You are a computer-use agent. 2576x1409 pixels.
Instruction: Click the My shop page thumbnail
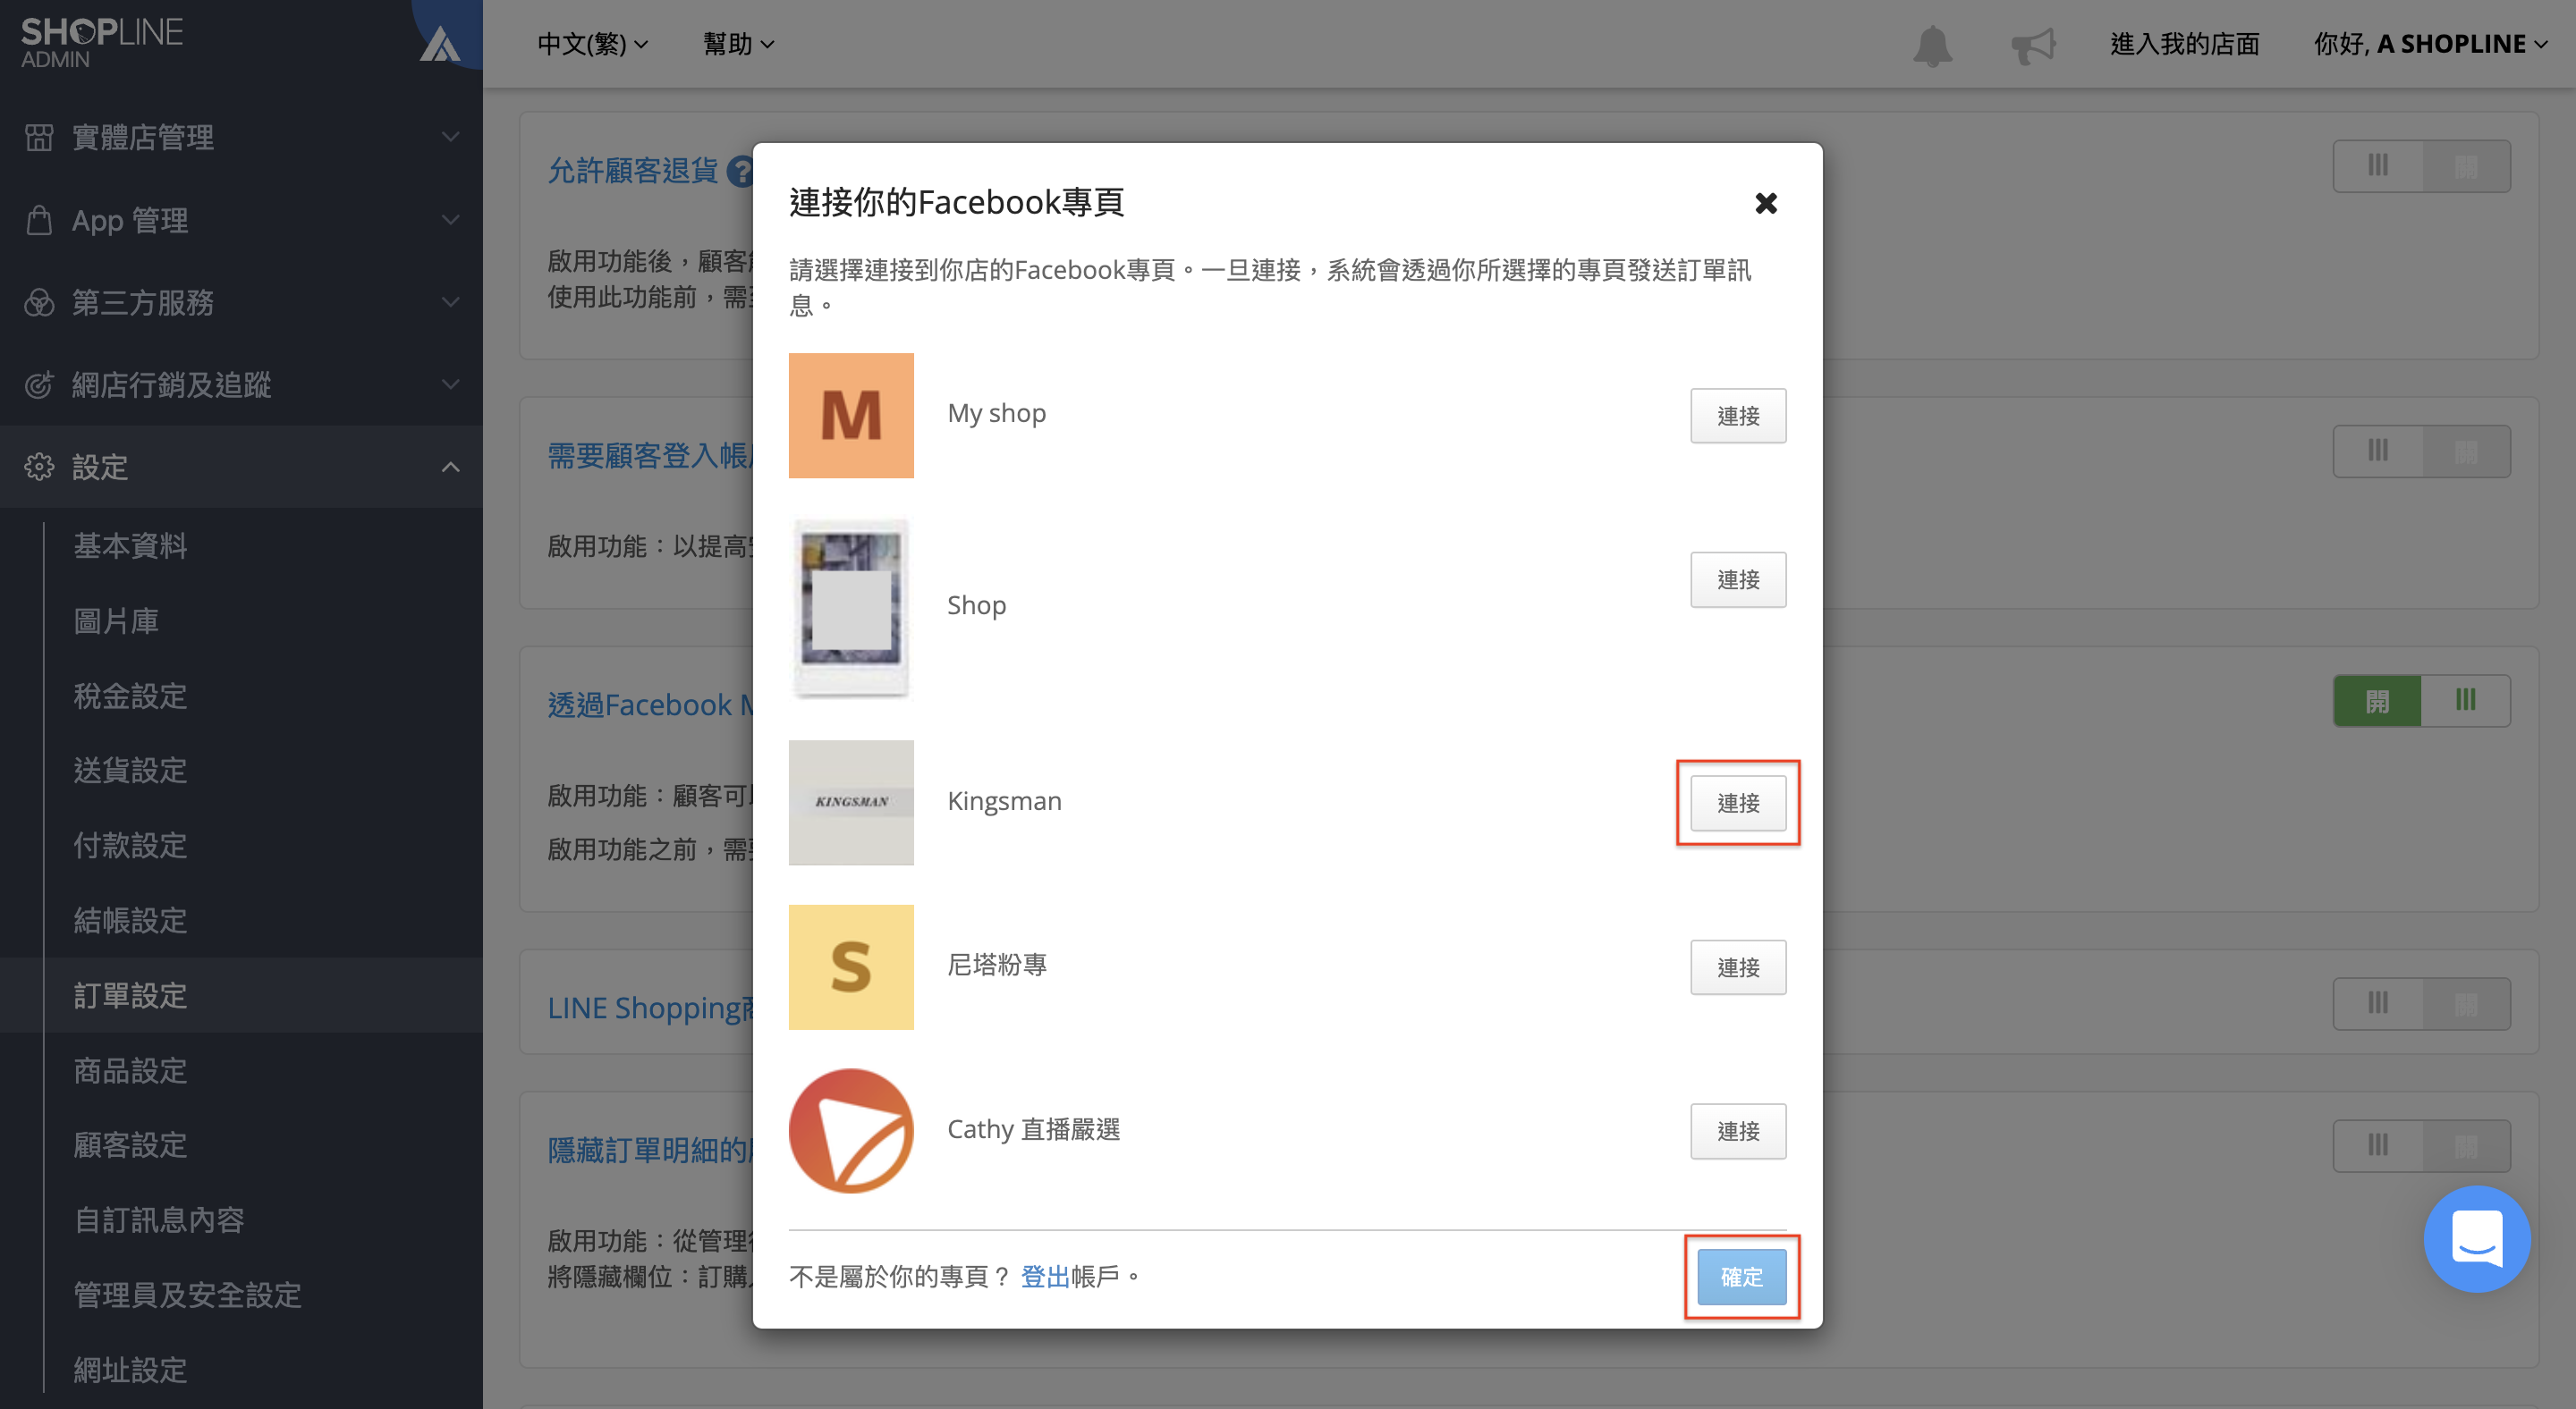[x=851, y=415]
